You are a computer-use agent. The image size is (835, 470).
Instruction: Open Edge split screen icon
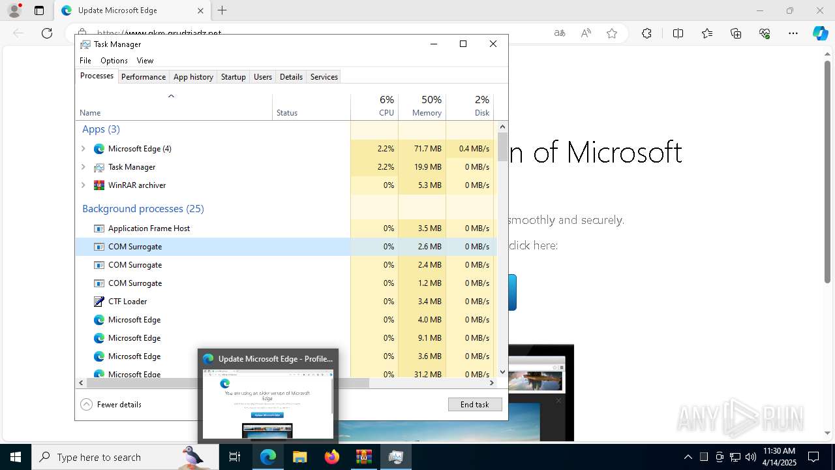point(678,33)
